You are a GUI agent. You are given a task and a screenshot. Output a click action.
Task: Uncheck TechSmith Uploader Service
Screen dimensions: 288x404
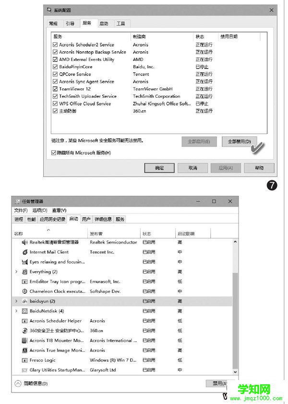[55, 96]
